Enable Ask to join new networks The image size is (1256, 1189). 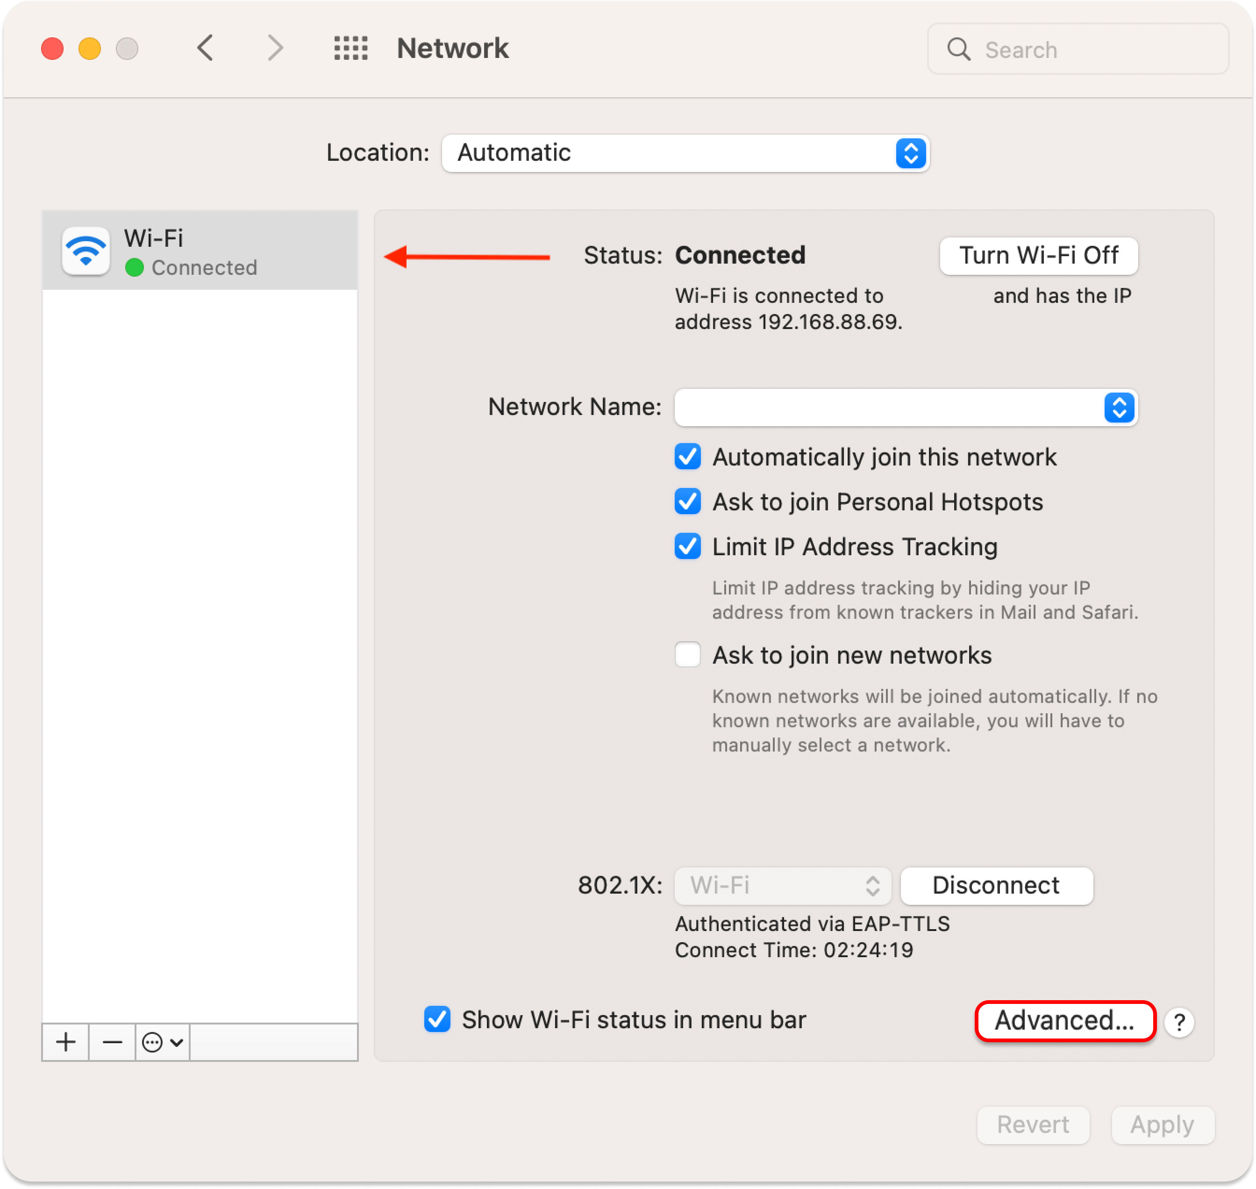coord(687,655)
